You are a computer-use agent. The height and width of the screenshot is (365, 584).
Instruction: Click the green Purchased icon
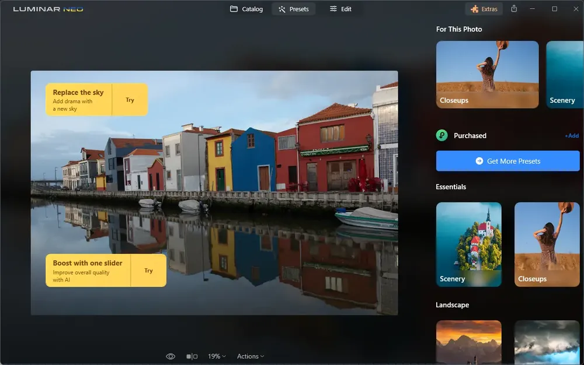[x=442, y=135]
